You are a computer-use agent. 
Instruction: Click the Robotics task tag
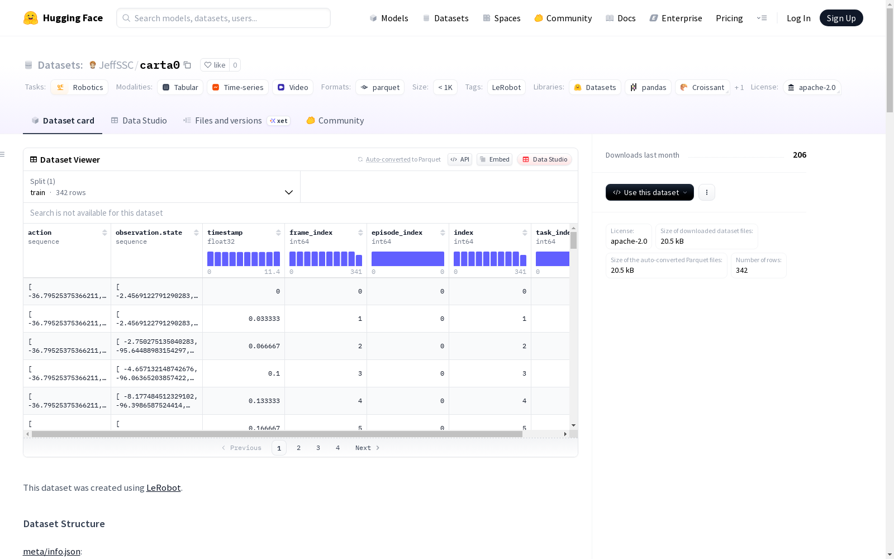point(80,87)
